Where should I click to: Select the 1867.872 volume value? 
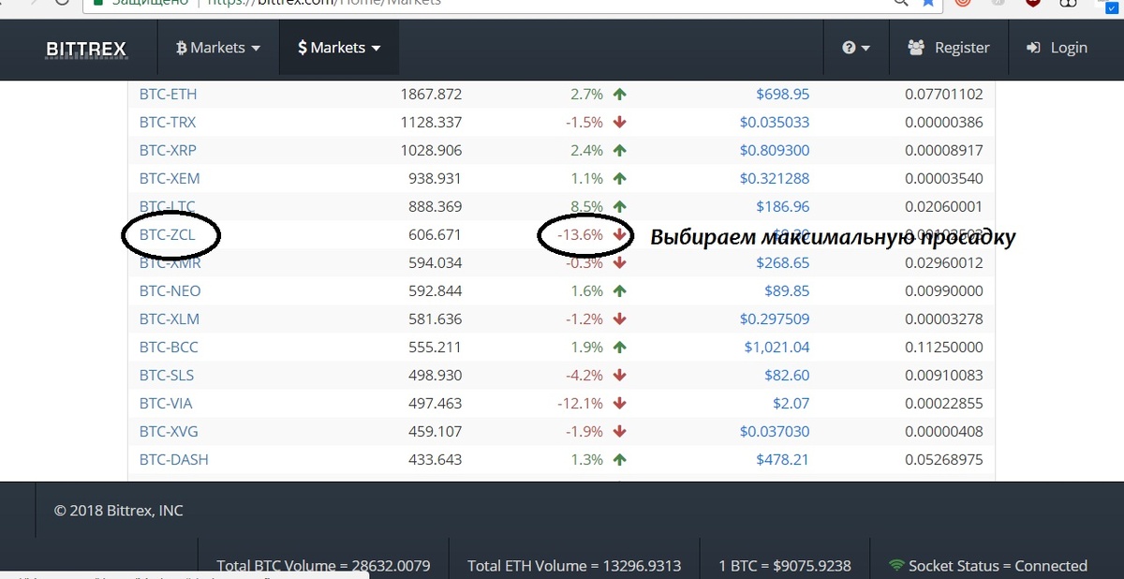pyautogui.click(x=431, y=95)
